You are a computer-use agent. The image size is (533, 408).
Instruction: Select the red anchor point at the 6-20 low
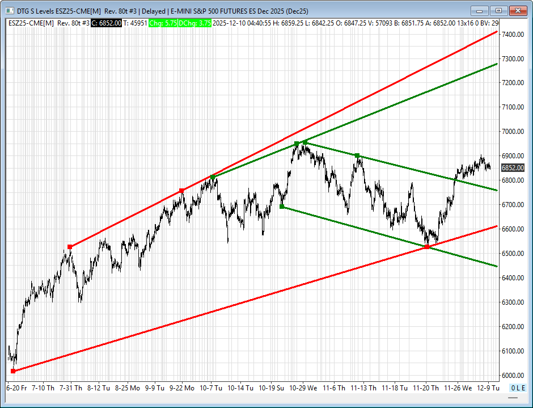pos(13,371)
